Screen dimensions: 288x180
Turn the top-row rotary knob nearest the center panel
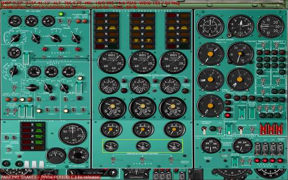tap(76, 38)
